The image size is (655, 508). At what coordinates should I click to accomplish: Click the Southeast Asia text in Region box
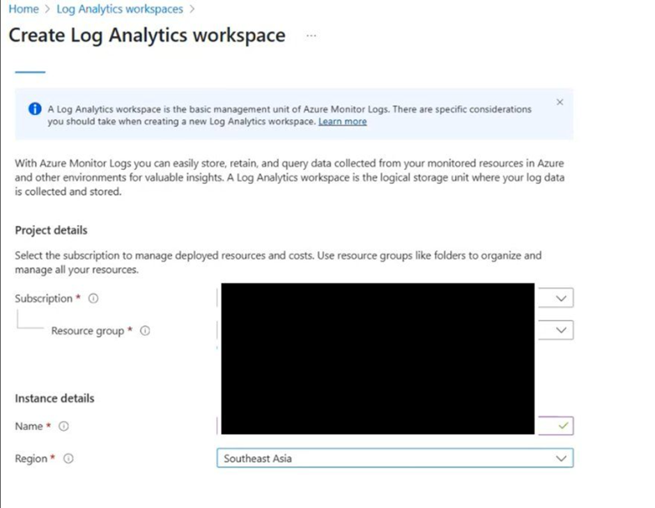click(258, 459)
